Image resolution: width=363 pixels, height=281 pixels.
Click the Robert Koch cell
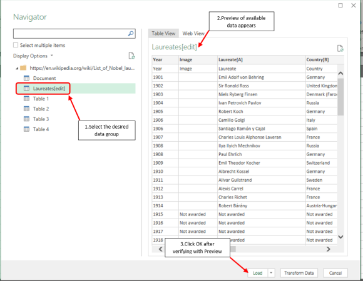tap(262, 111)
